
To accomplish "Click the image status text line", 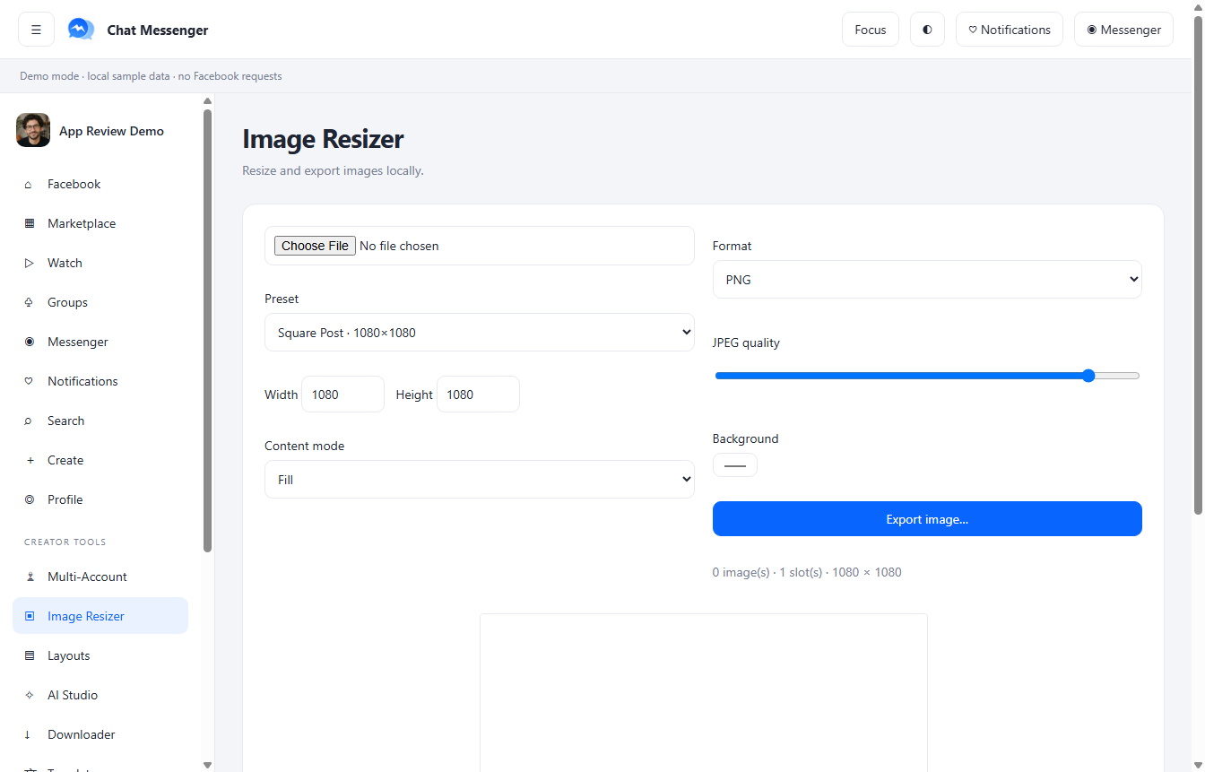I will point(807,572).
